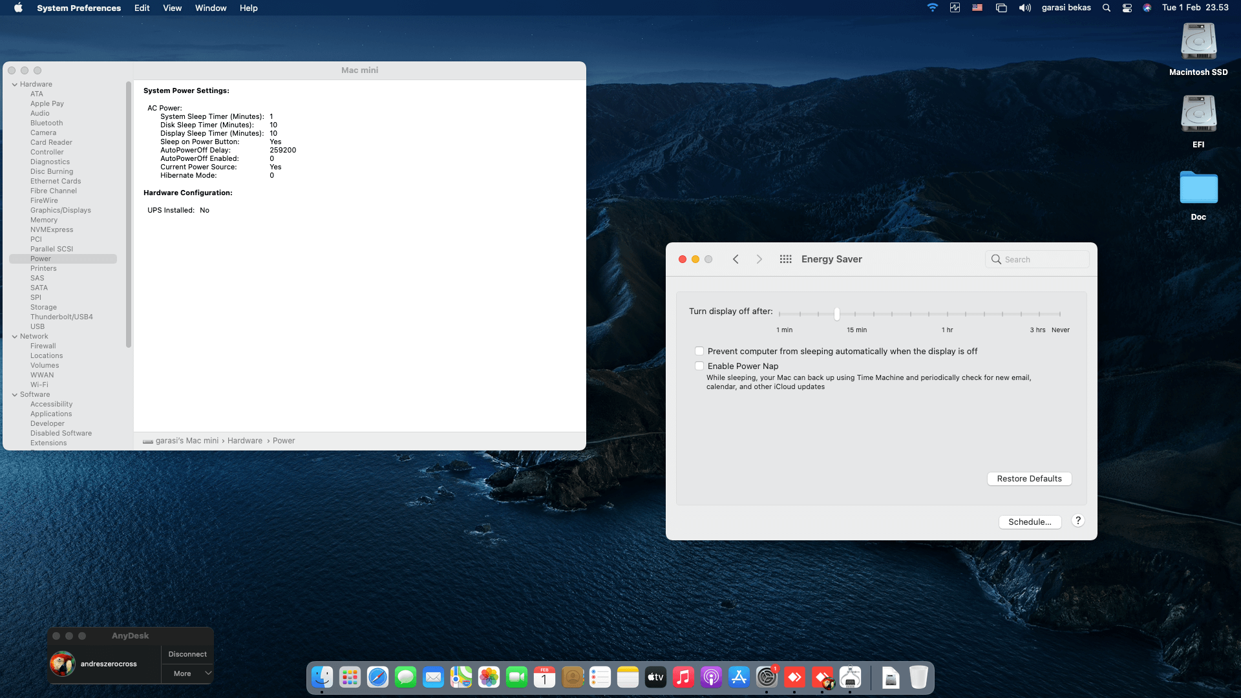Open the Window menu
This screenshot has height=698, width=1241.
pyautogui.click(x=210, y=8)
